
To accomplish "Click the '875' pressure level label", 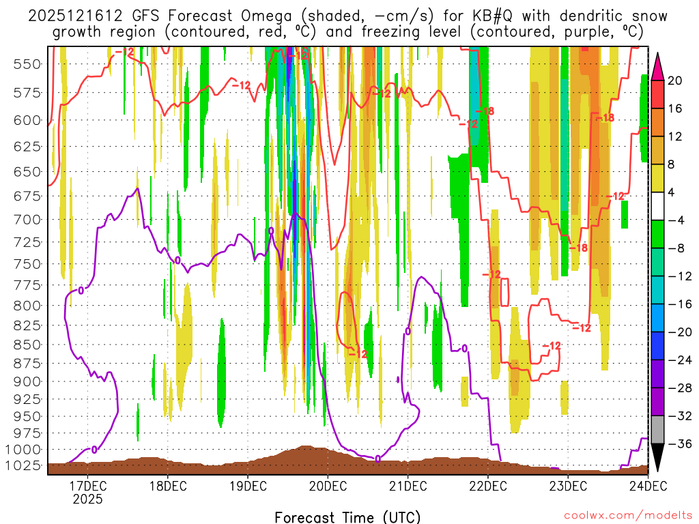I will tap(27, 364).
